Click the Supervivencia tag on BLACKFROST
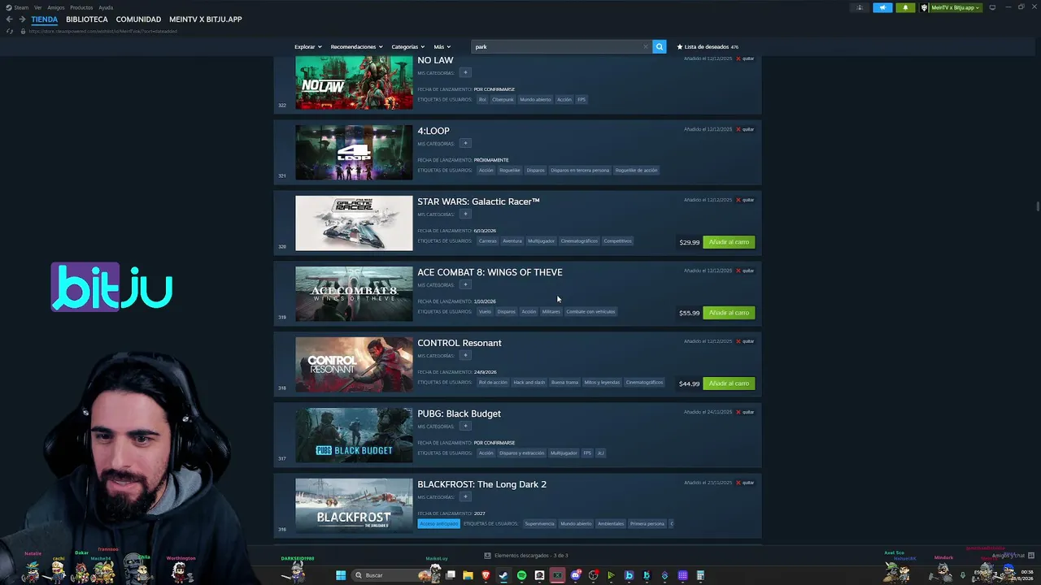Screen dimensions: 1041x585 tap(539, 524)
